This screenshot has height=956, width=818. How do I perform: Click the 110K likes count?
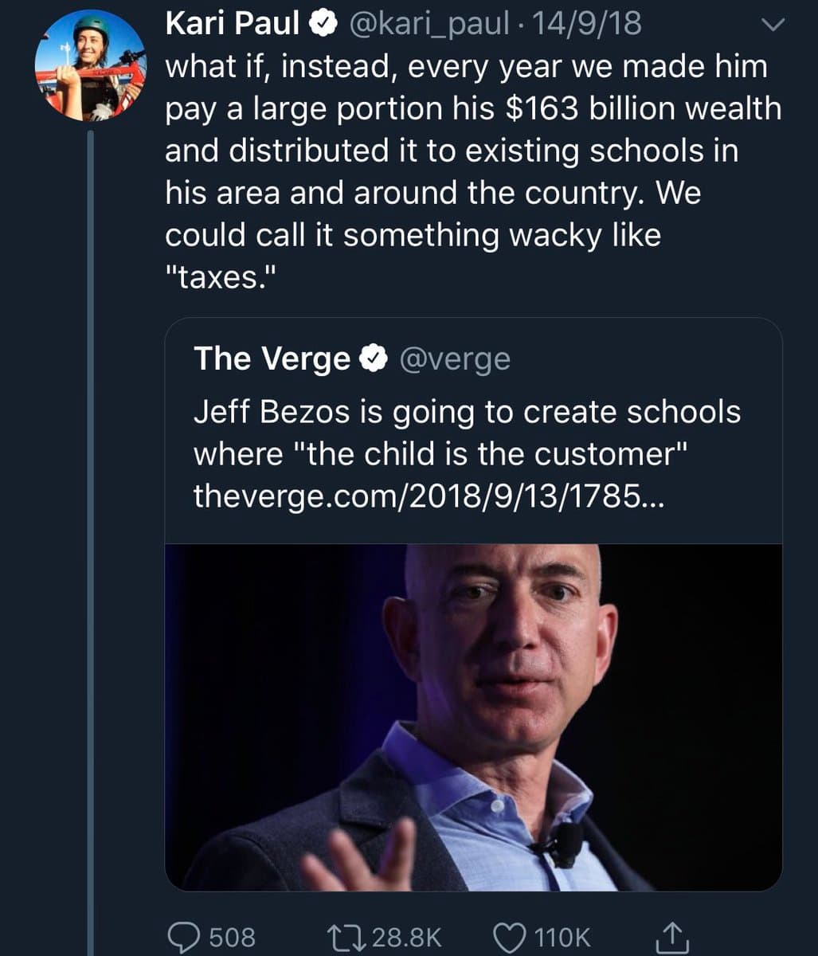point(562,937)
